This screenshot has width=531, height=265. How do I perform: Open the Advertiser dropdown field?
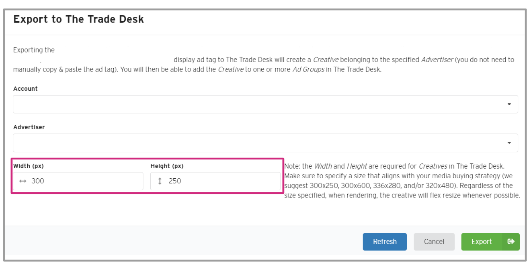click(x=257, y=143)
